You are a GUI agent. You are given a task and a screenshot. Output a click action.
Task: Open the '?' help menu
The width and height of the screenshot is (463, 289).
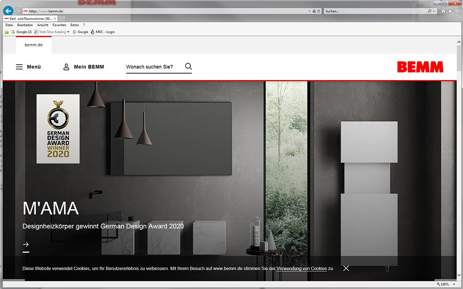click(x=84, y=25)
